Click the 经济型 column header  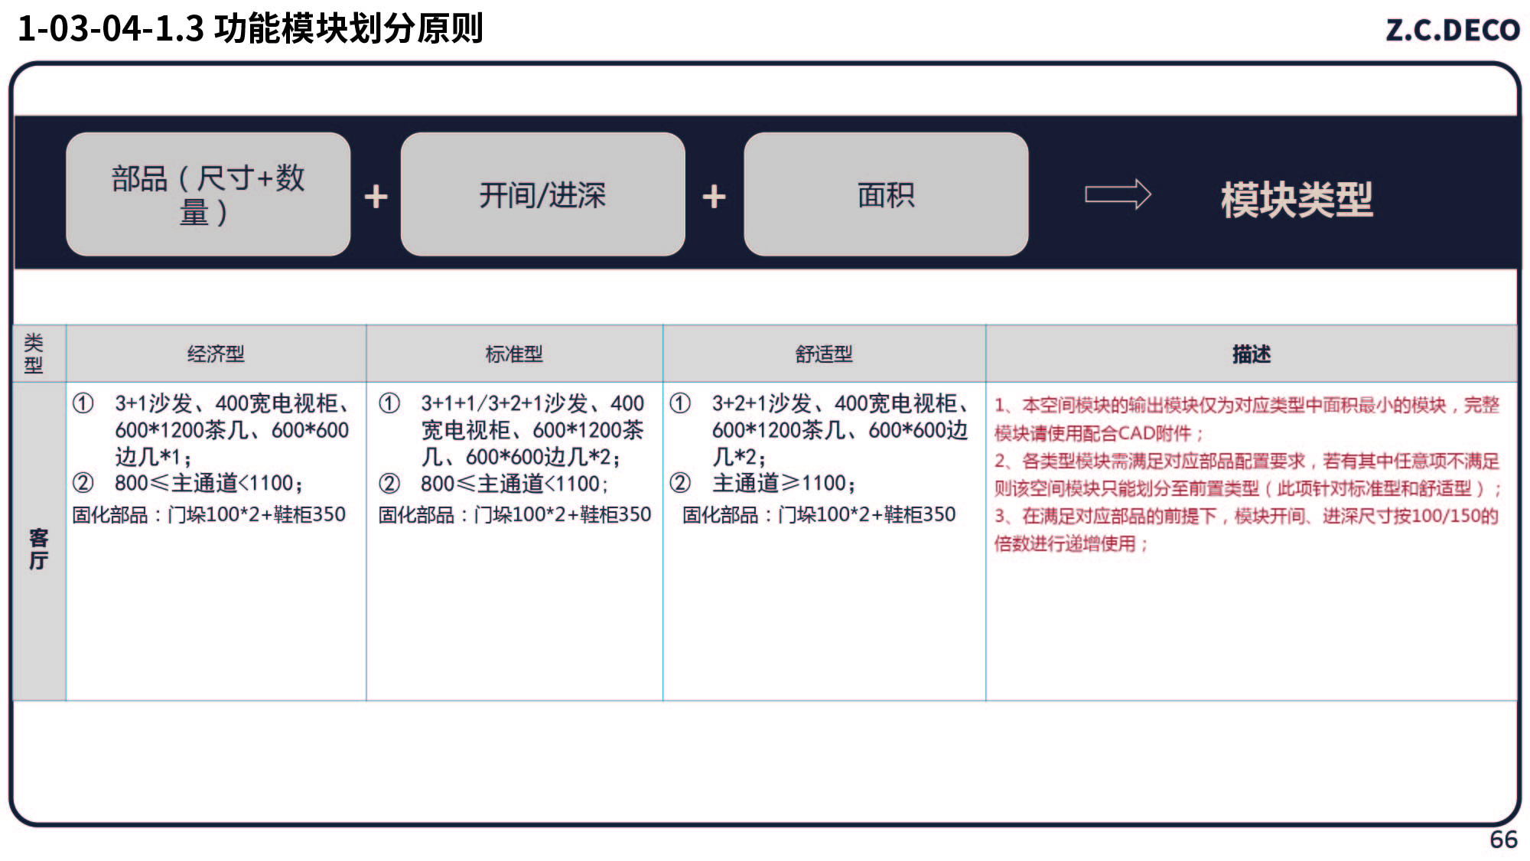coord(216,354)
